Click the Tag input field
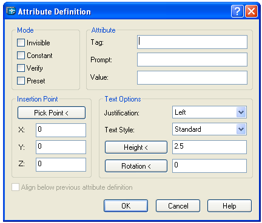The height and width of the screenshot is (223, 262). (x=192, y=42)
